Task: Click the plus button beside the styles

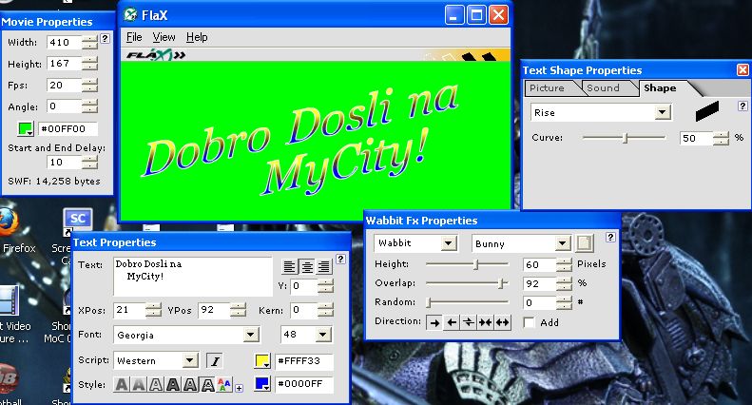Action: [239, 388]
